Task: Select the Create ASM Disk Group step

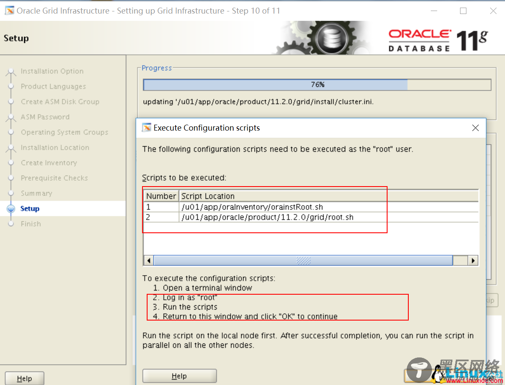Action: pyautogui.click(x=60, y=102)
